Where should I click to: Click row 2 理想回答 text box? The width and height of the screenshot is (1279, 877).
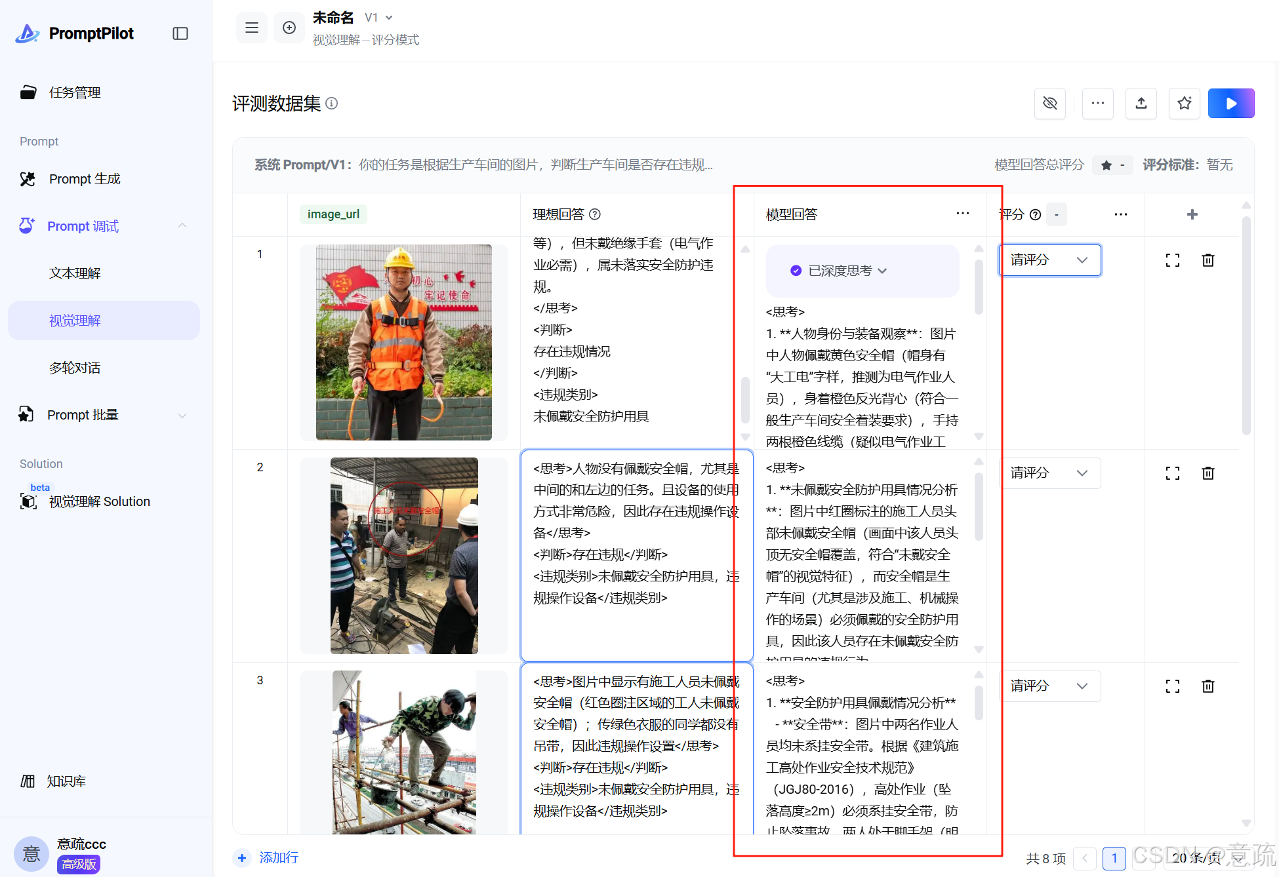pyautogui.click(x=636, y=555)
